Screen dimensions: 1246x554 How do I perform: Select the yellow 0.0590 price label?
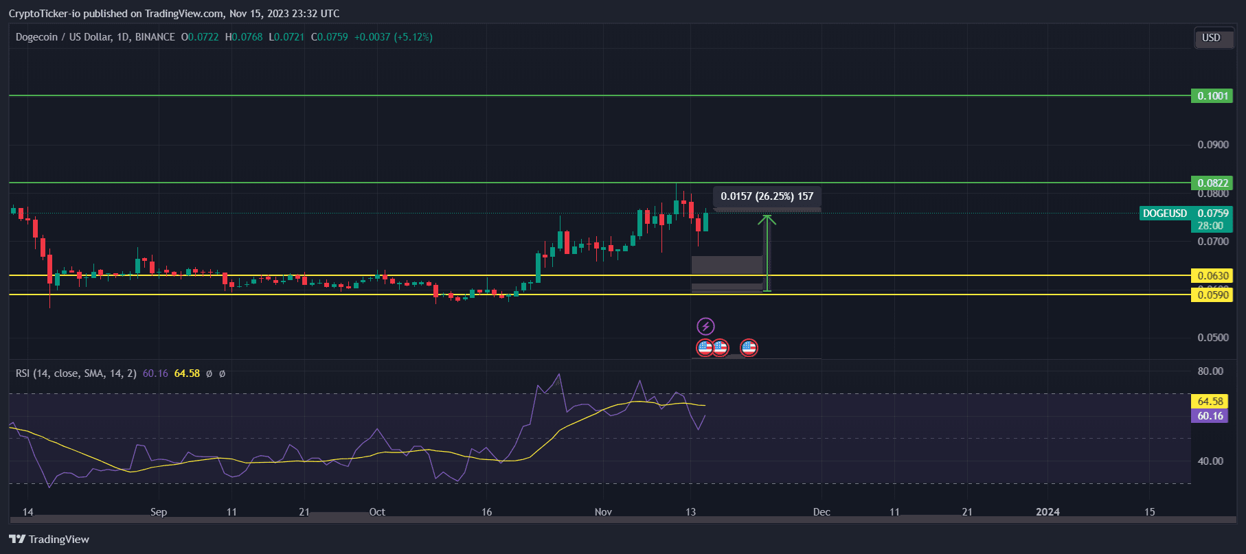[x=1212, y=295]
